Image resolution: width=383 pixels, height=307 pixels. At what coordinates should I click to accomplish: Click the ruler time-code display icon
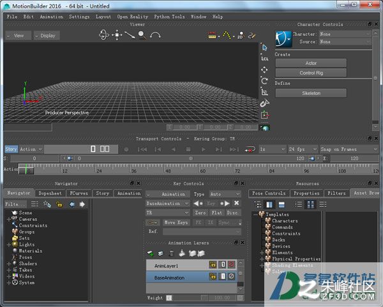click(x=212, y=35)
